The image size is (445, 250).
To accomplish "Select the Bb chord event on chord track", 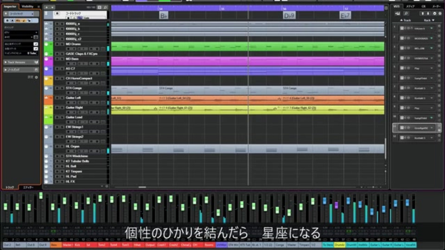I will [x=164, y=15].
